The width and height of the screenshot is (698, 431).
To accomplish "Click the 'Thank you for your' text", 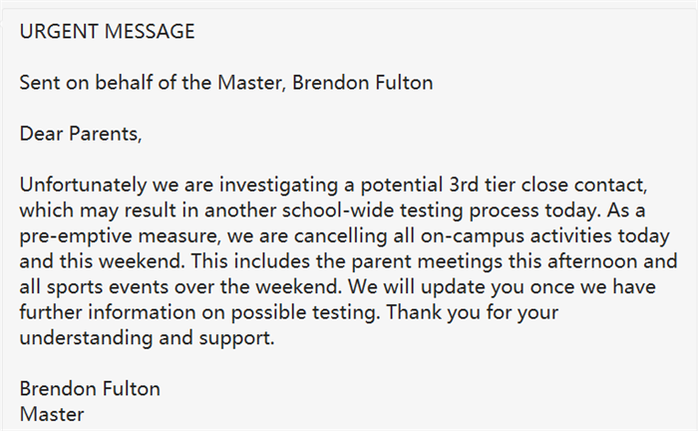I will point(472,312).
